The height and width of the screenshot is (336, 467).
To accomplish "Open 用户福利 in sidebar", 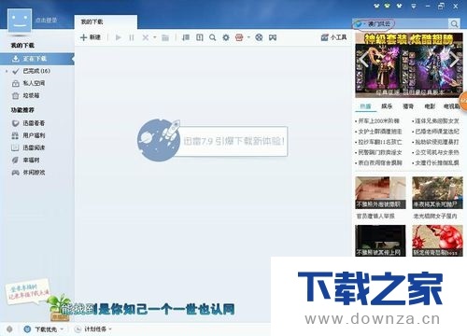I will pyautogui.click(x=34, y=135).
